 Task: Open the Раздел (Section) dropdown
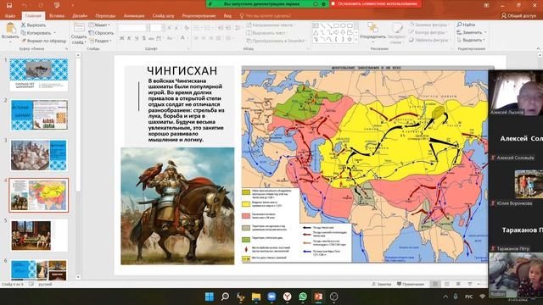click(x=100, y=41)
